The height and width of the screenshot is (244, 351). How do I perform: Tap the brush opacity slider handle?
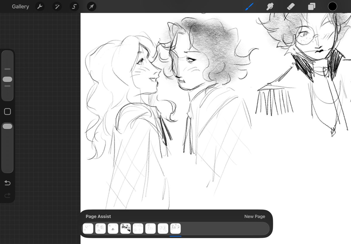7,126
